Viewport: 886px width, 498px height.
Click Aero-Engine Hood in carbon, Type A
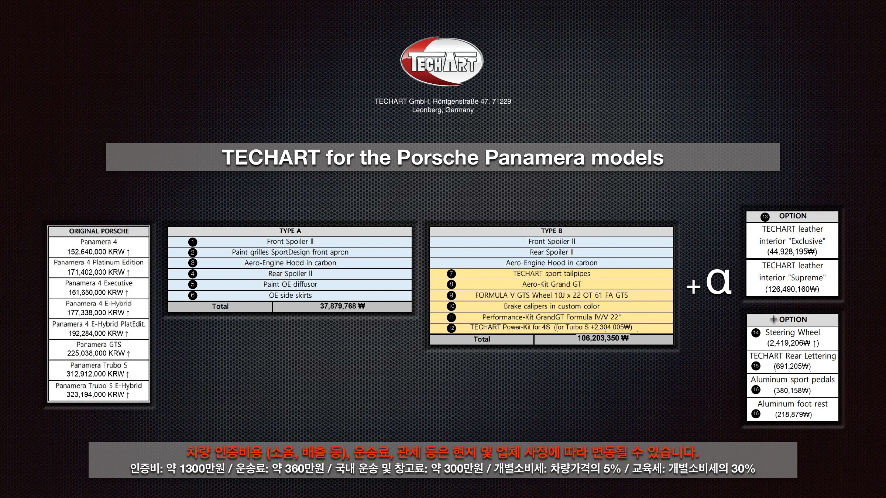[290, 263]
